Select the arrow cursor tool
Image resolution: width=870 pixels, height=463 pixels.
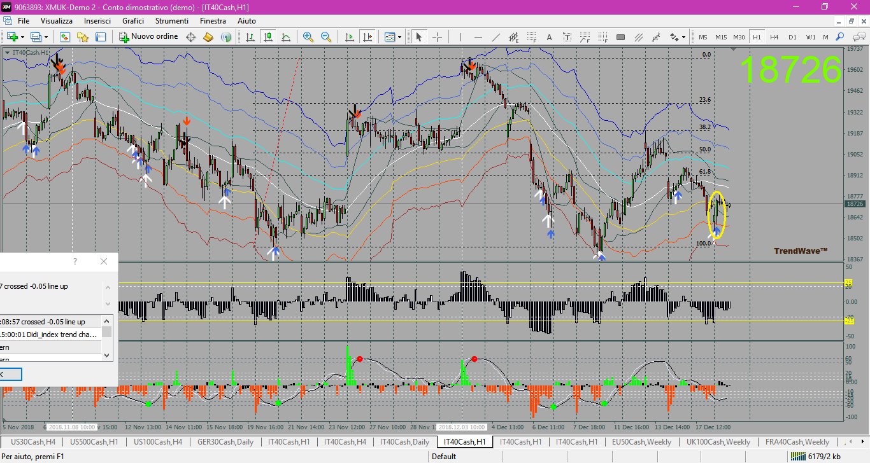point(419,37)
